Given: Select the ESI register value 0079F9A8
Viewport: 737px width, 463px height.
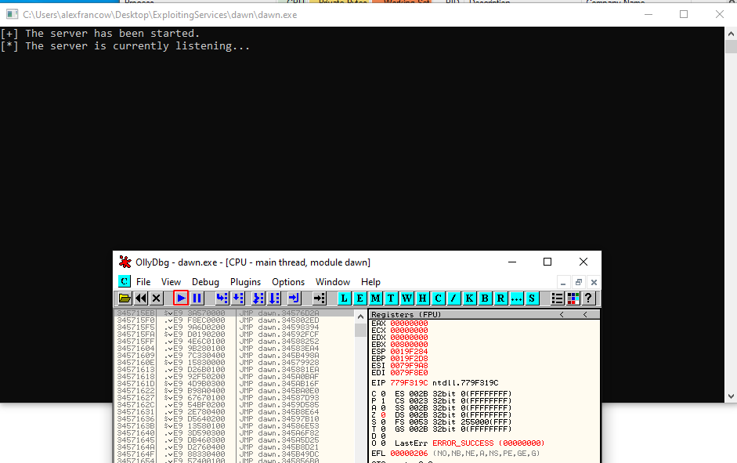Looking at the screenshot, I should [409, 366].
